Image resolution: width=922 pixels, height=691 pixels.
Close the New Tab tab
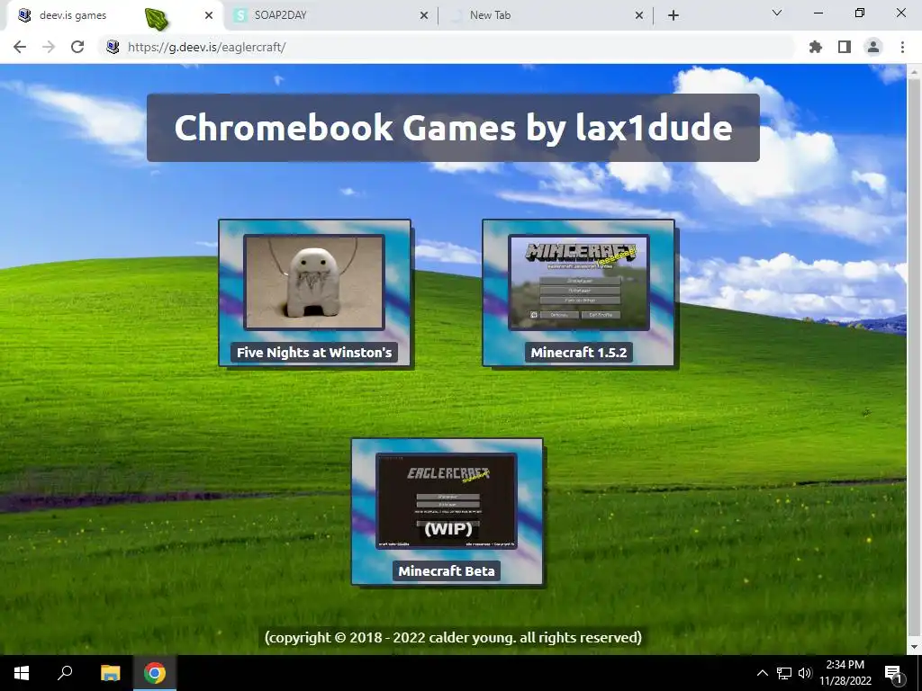click(639, 16)
